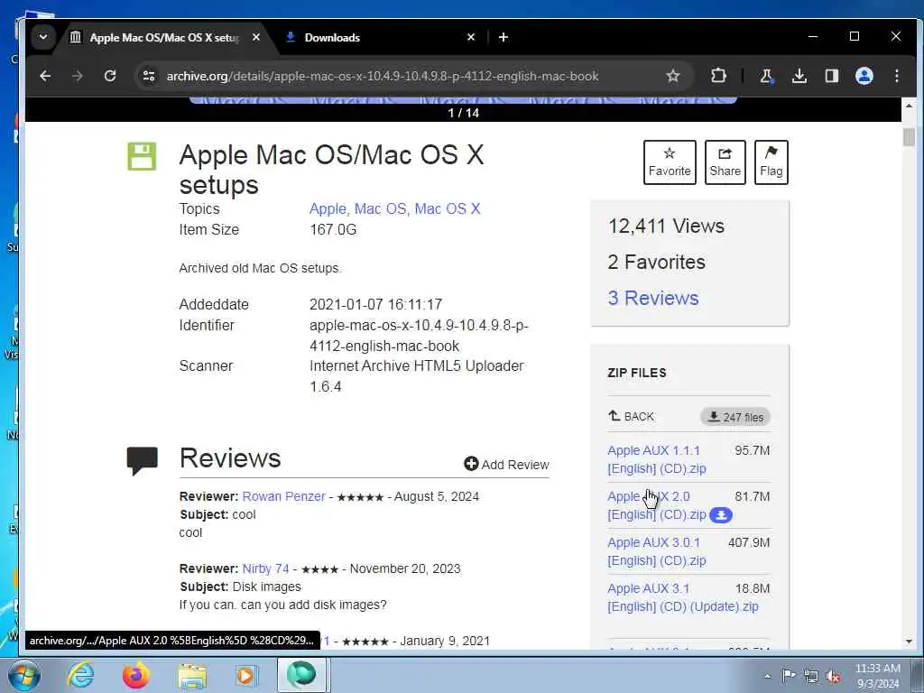This screenshot has height=693, width=924.
Task: Open reviewer Nirby 74 profile
Action: (x=266, y=568)
